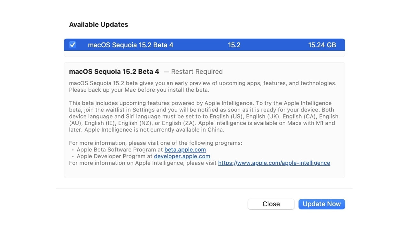
Task: Select the macOS Sequoia 15.2 Beta 4 row name
Action: tap(130, 45)
